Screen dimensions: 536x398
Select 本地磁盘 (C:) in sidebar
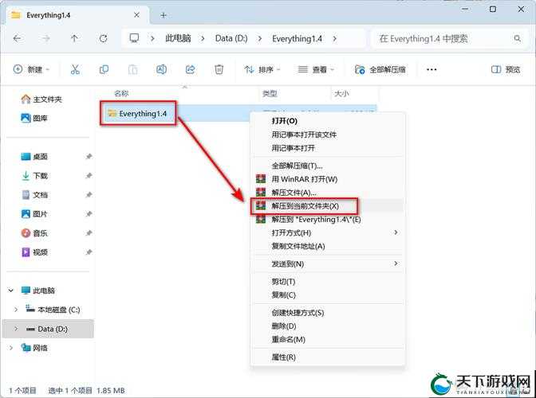[53, 310]
